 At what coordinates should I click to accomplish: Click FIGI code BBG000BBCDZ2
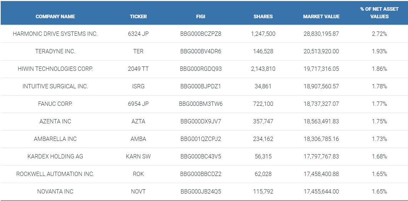pyautogui.click(x=201, y=174)
